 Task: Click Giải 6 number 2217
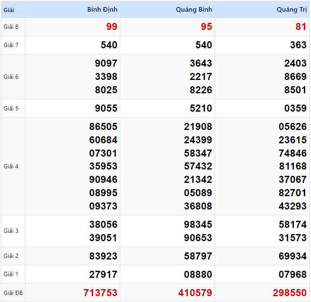(x=201, y=77)
